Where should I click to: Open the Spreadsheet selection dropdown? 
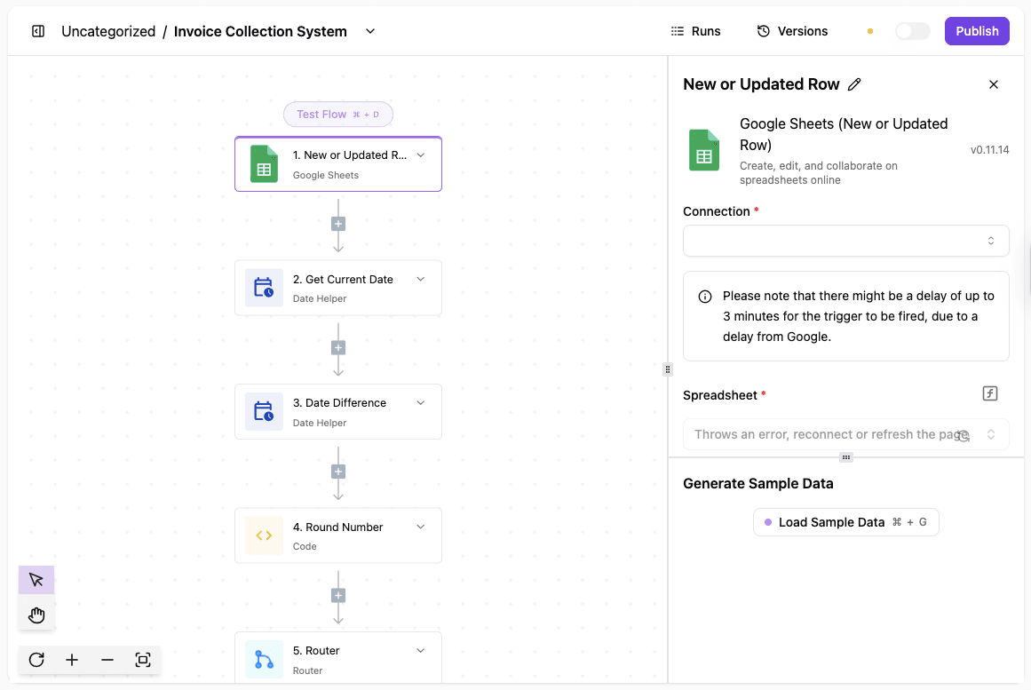[x=845, y=434]
